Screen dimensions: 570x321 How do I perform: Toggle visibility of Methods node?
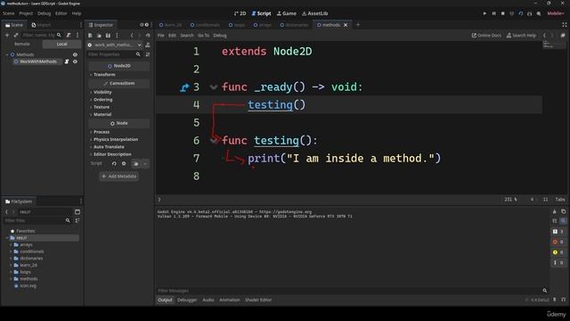(75, 54)
